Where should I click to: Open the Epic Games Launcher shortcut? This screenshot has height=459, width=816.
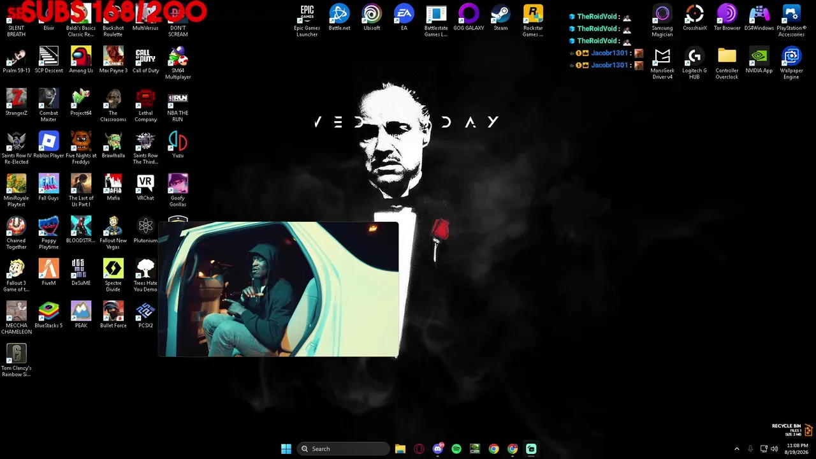307,20
